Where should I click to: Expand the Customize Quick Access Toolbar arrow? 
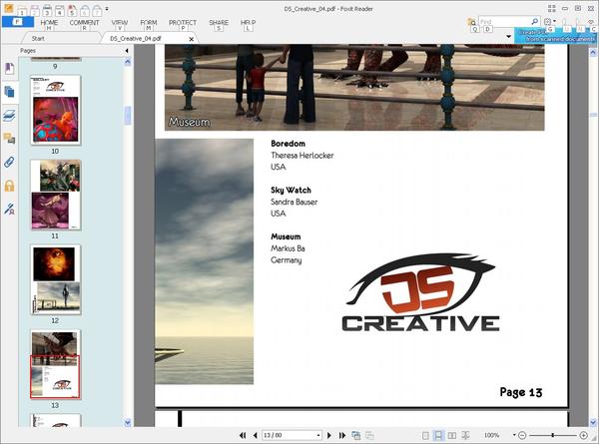pos(107,8)
